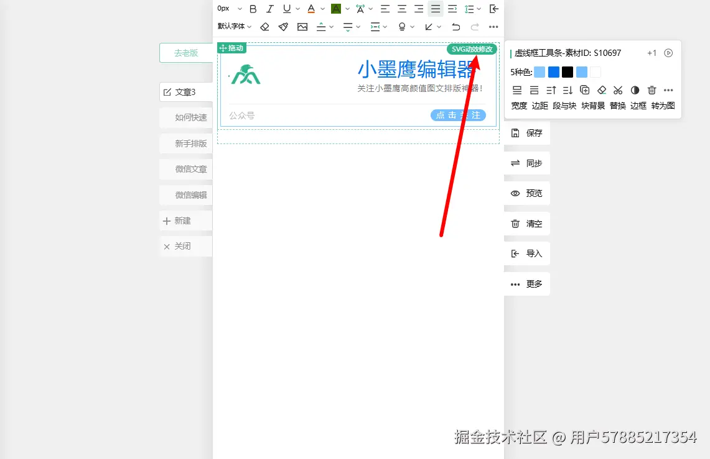710x459 pixels.
Task: Click the 小墨鹰 bird logo image
Action: pyautogui.click(x=245, y=75)
